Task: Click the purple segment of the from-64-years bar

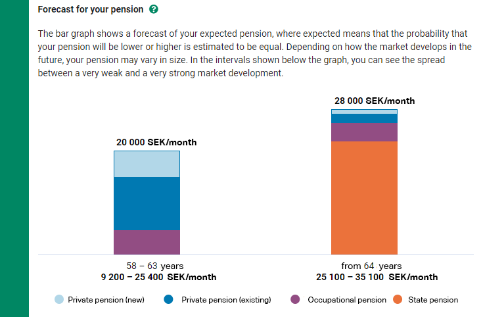Action: click(364, 132)
